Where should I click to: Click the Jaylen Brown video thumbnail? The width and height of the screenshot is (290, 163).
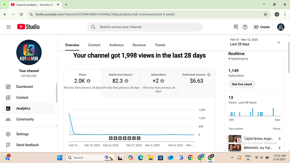(x=235, y=139)
